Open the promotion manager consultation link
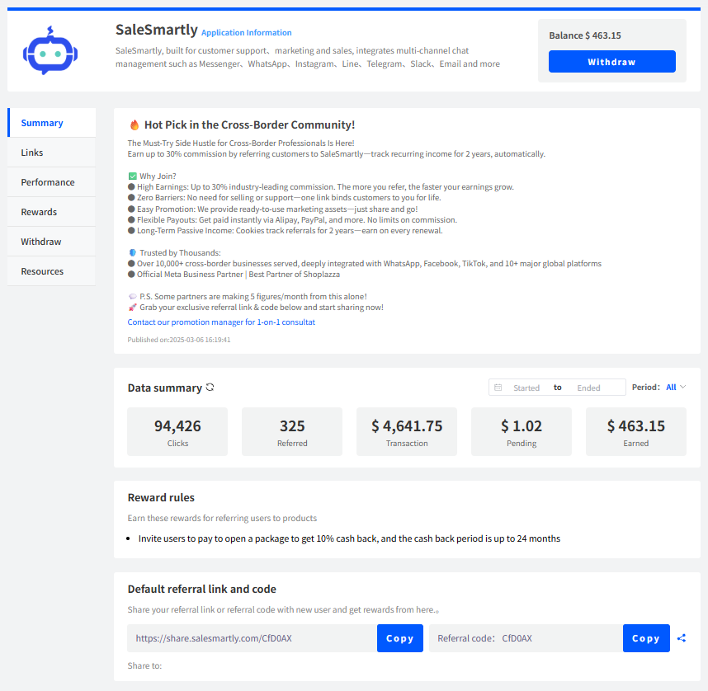The image size is (708, 691). pos(221,322)
